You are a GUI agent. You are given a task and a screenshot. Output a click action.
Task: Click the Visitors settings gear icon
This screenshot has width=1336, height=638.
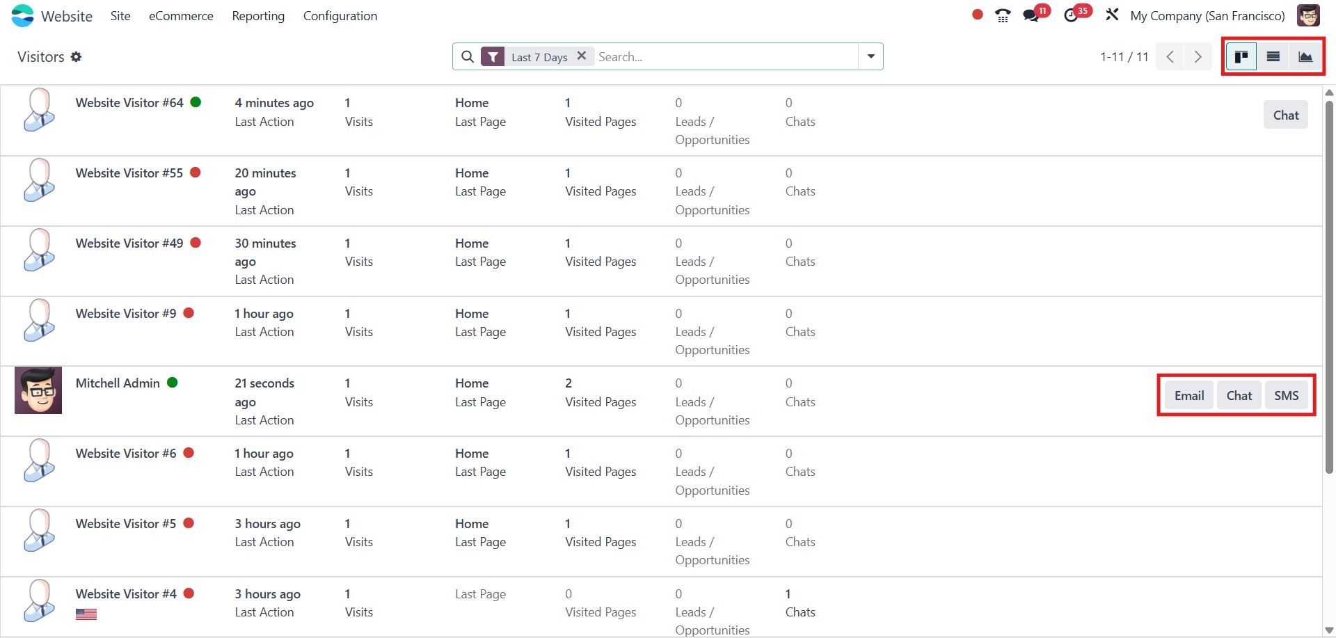[77, 57]
